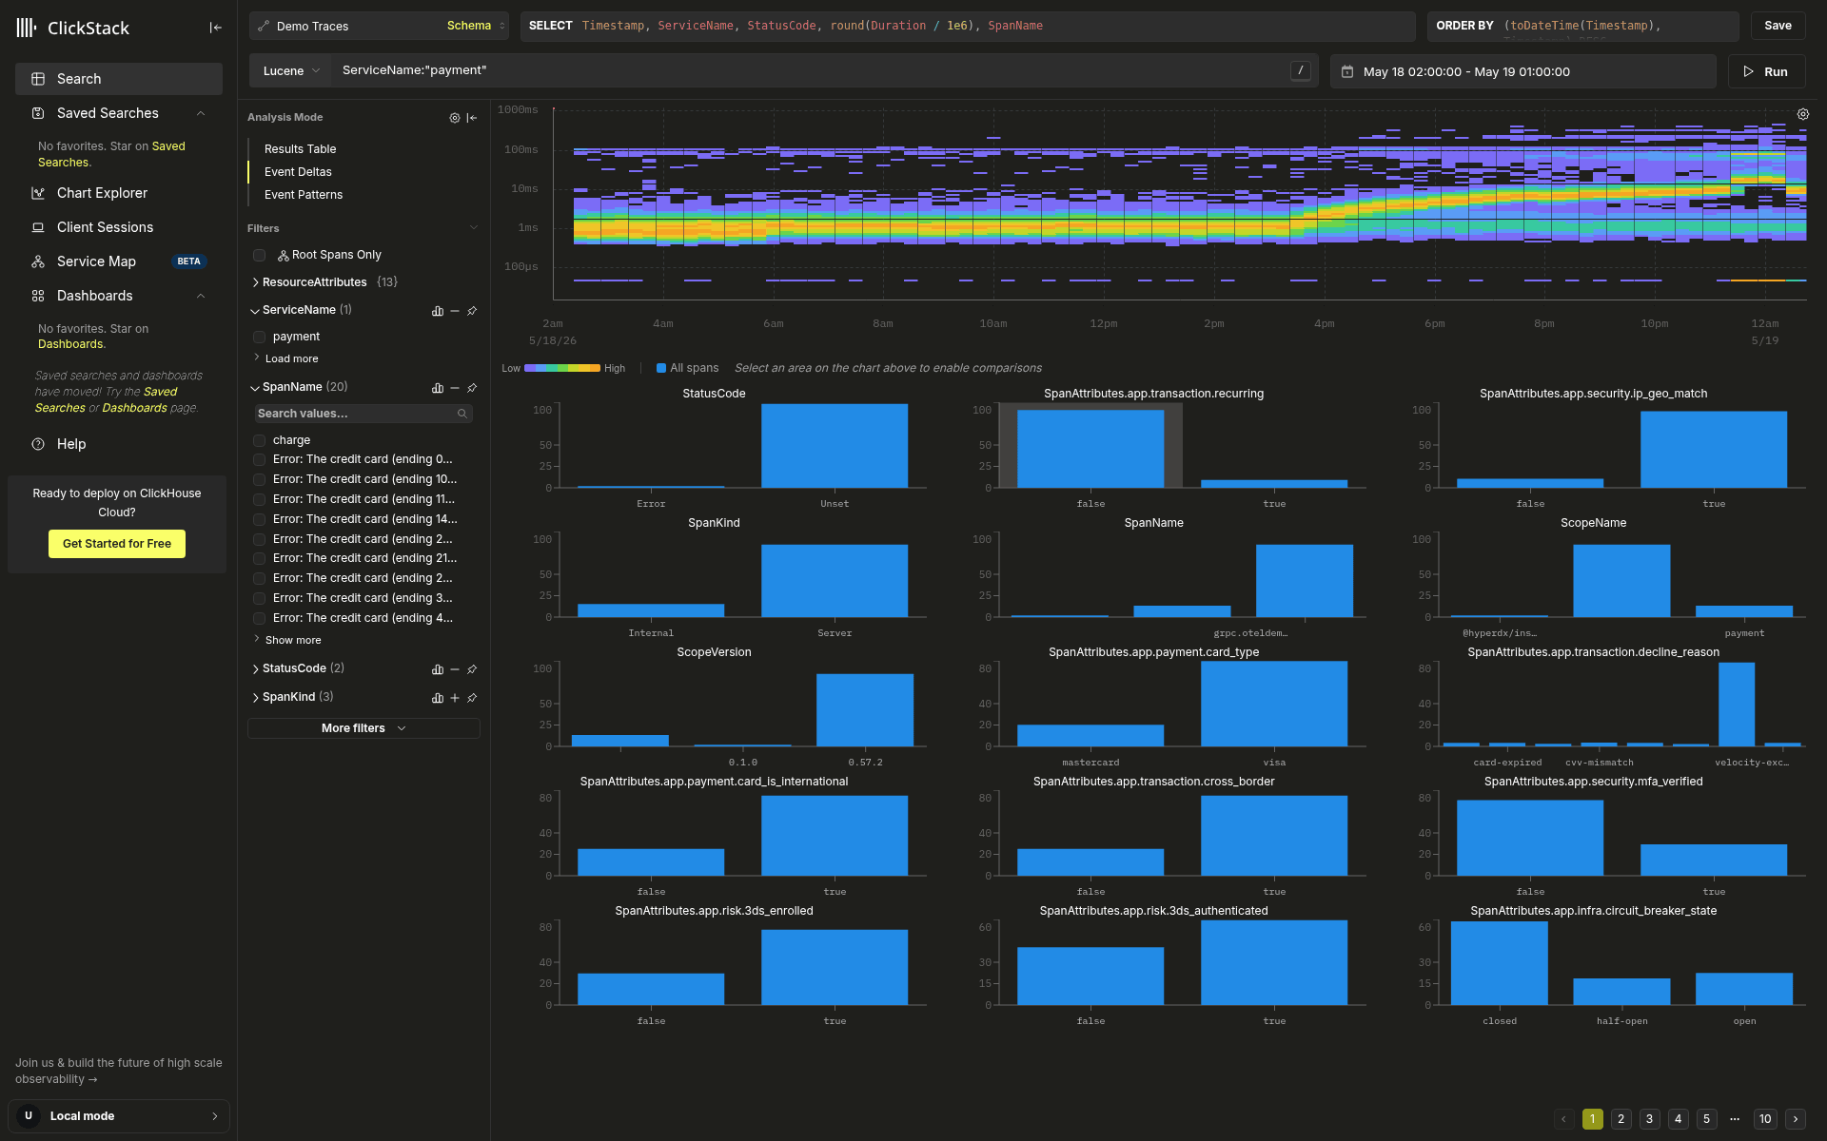Open the Lucene query language dropdown
1827x1141 pixels.
(x=291, y=71)
